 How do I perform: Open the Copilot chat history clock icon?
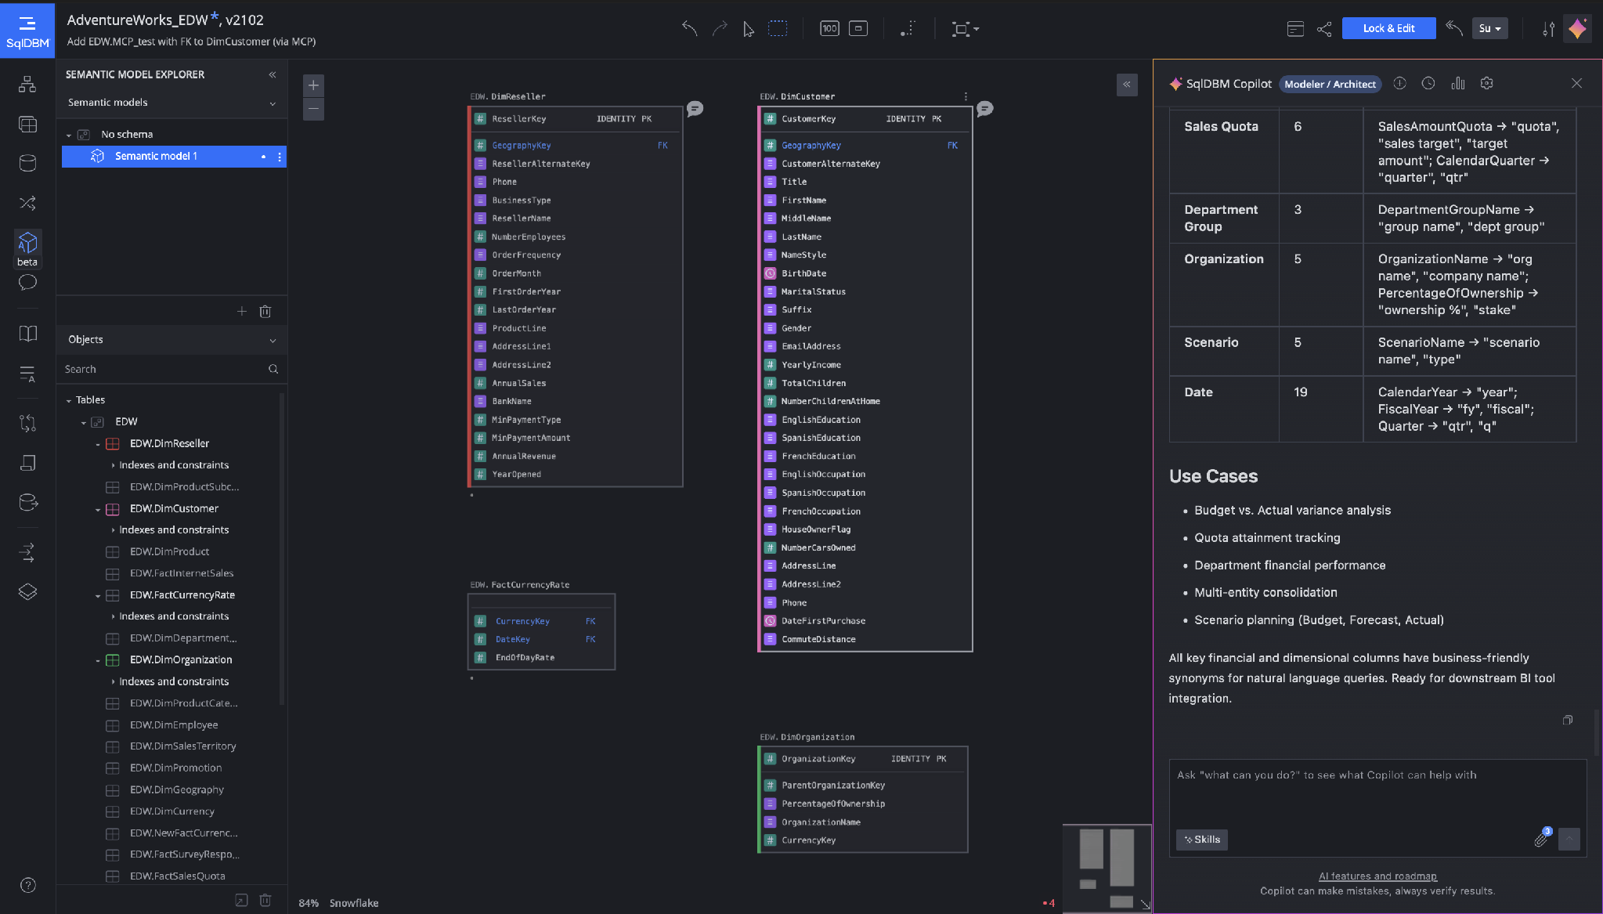tap(1428, 83)
